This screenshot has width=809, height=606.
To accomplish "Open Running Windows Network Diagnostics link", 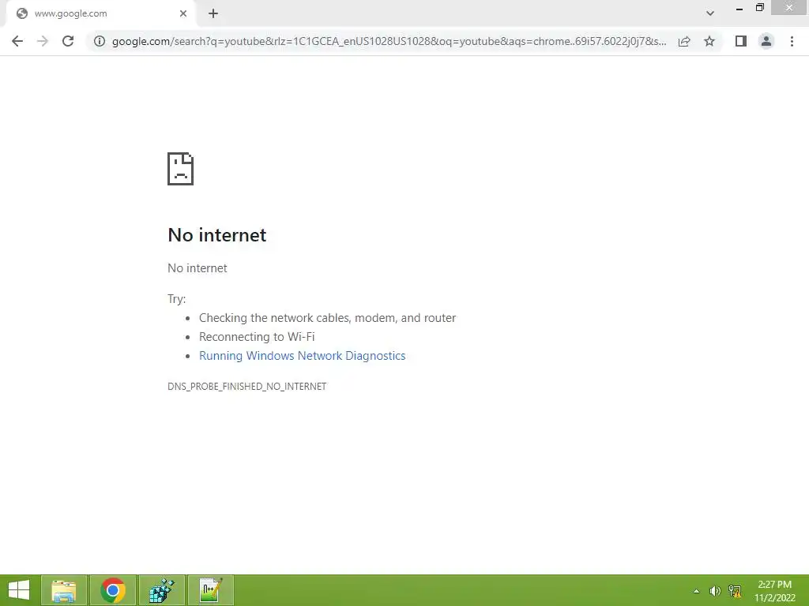I will click(x=303, y=356).
